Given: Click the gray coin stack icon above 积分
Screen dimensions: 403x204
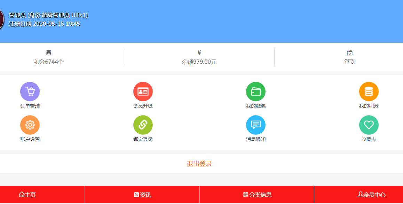Looking at the screenshot, I should [x=49, y=53].
